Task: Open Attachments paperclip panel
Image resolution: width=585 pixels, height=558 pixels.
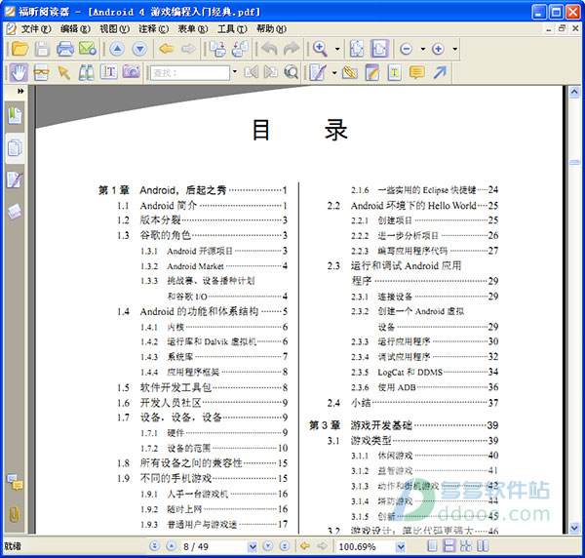Action: pyautogui.click(x=15, y=514)
